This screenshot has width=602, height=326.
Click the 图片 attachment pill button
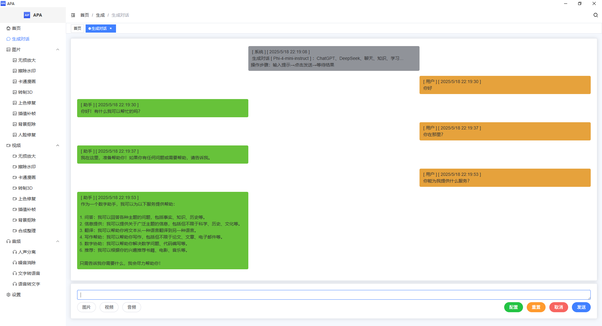[87, 307]
